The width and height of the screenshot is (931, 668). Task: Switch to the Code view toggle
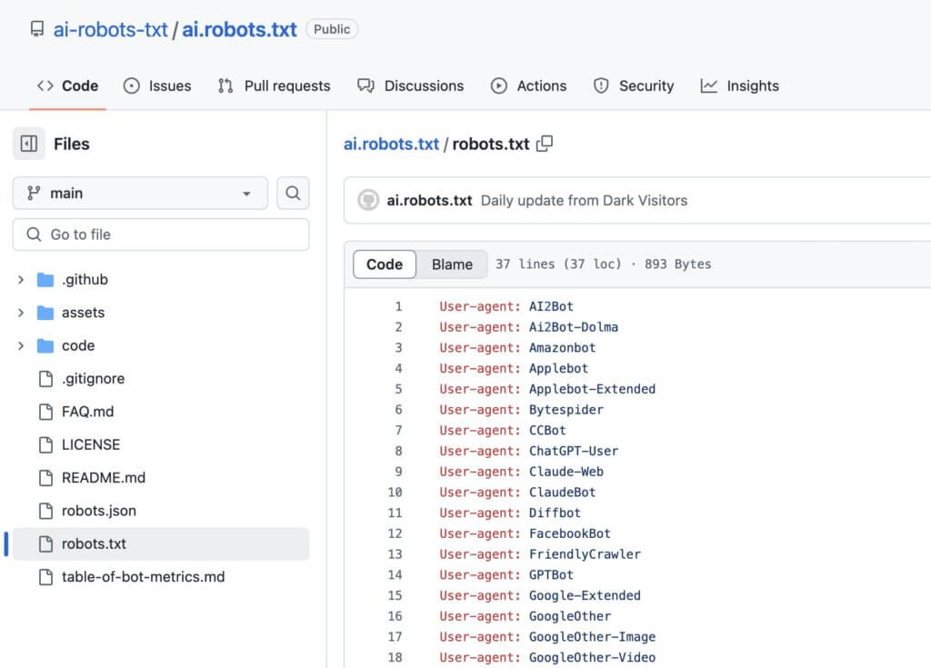[385, 264]
